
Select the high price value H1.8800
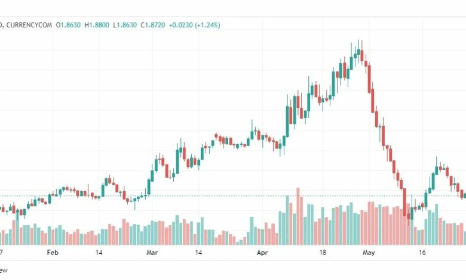pyautogui.click(x=97, y=25)
